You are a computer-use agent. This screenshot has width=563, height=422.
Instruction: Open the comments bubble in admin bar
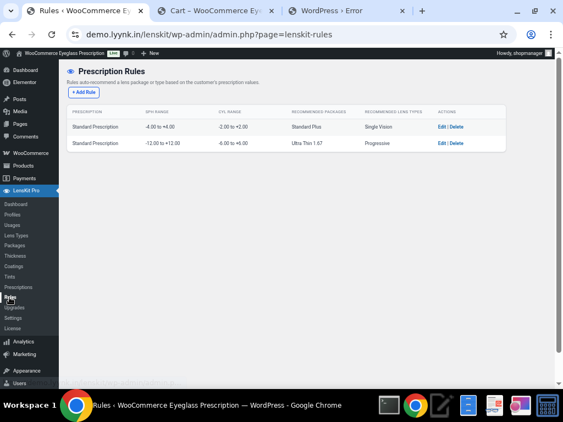129,53
